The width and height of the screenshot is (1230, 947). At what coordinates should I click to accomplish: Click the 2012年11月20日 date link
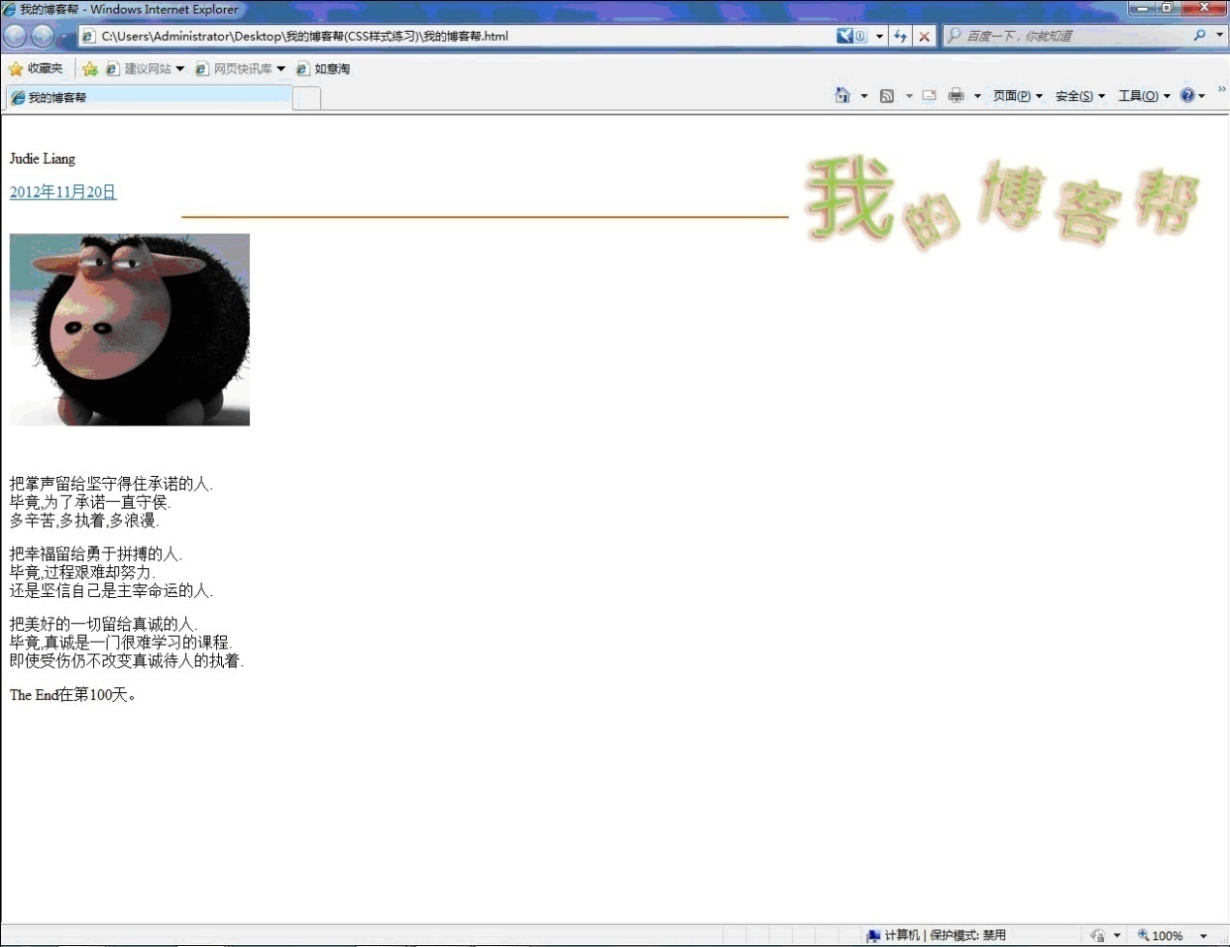[63, 192]
